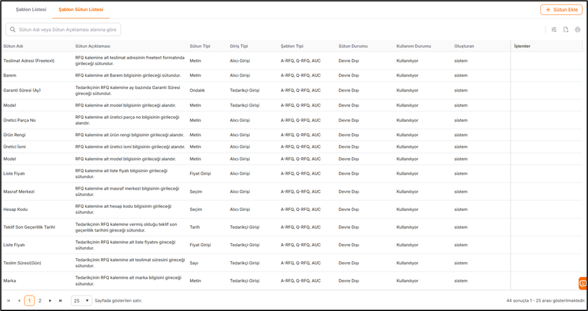588x311 pixels.
Task: Open the filter settings sliders icon
Action: click(554, 30)
